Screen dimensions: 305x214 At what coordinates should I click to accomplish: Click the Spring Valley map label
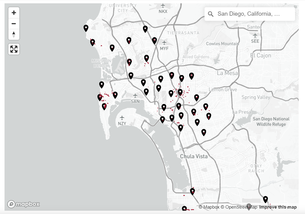[256, 97]
